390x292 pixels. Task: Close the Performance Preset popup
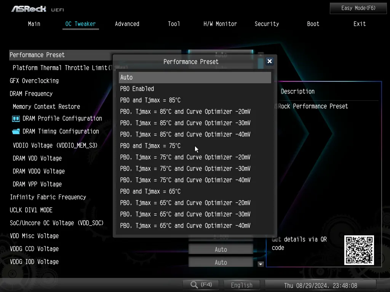click(x=269, y=62)
